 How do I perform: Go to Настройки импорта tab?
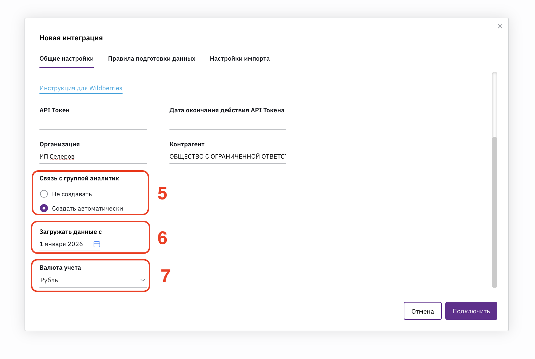click(x=240, y=59)
